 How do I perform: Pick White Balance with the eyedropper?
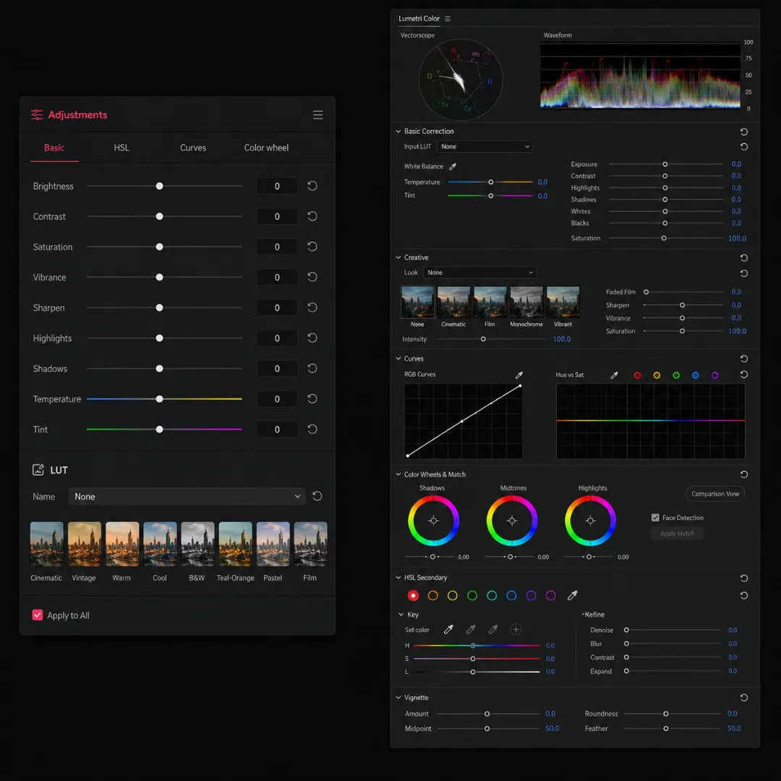point(453,166)
